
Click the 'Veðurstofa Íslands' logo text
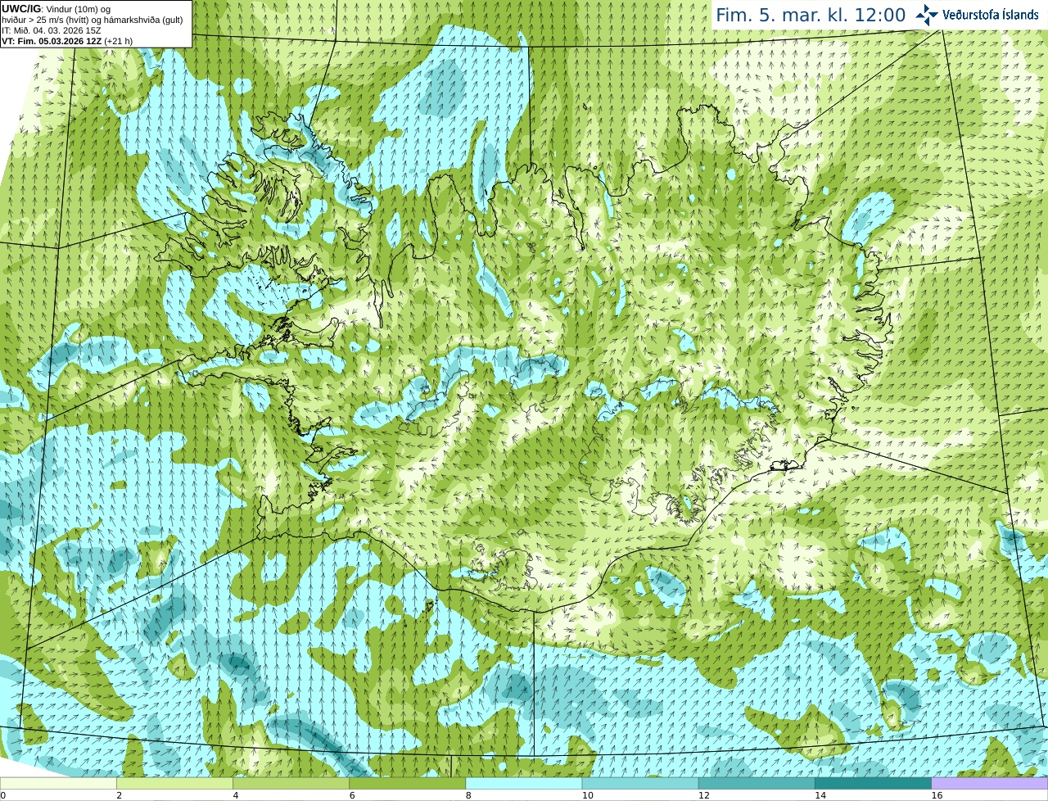[992, 15]
